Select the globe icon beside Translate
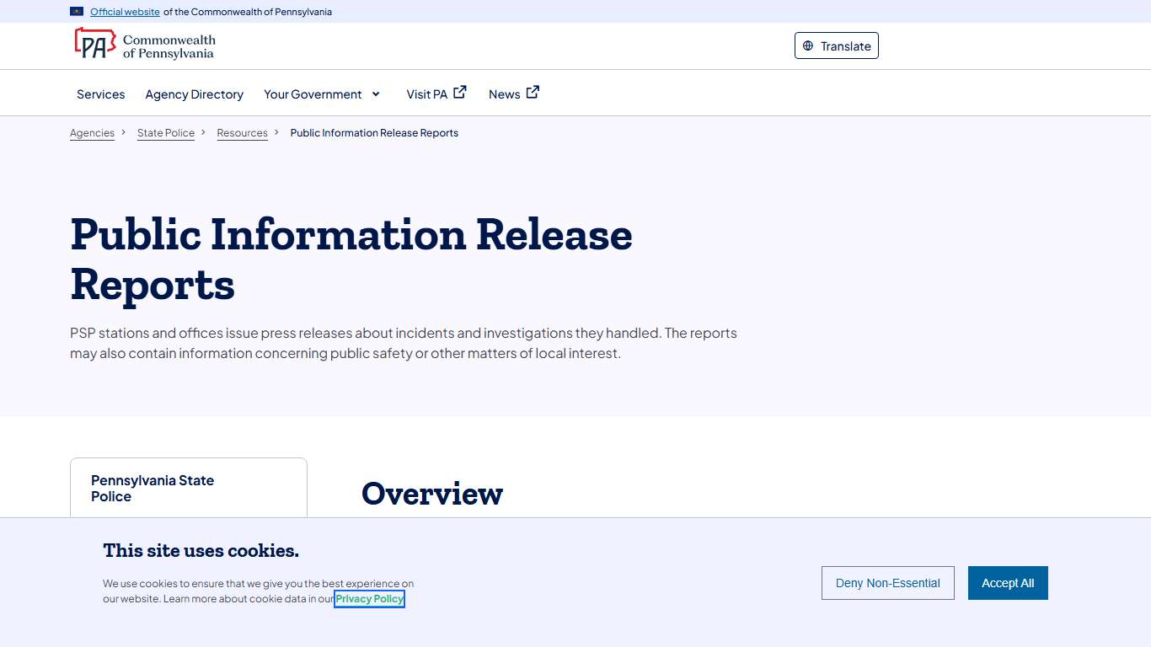 (808, 46)
